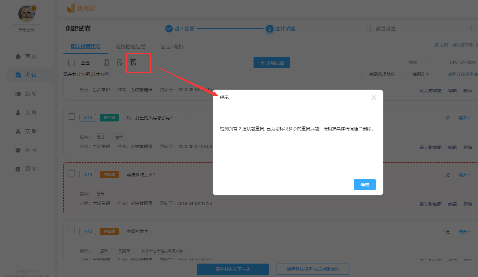Click 删除 in the topmost question row

coord(468,91)
